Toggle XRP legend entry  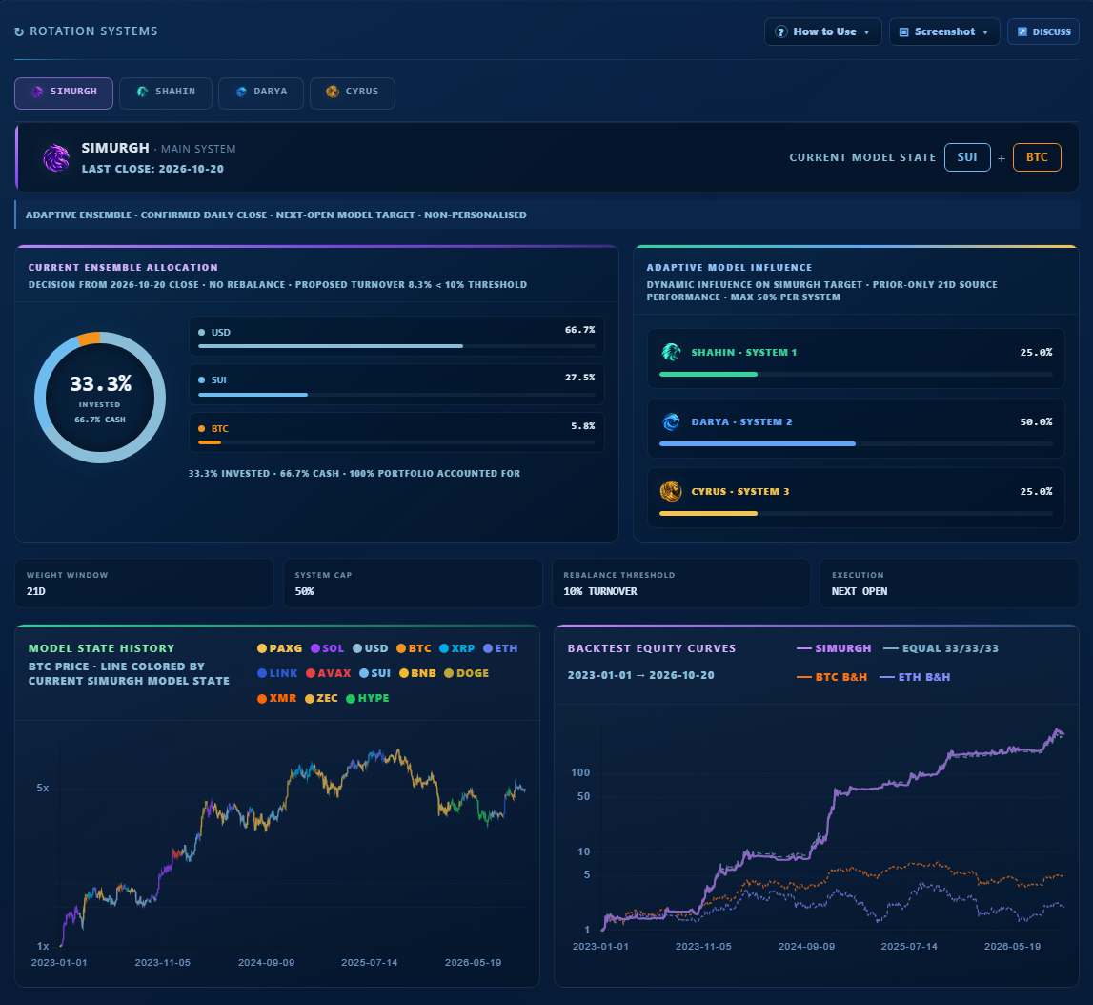click(457, 648)
